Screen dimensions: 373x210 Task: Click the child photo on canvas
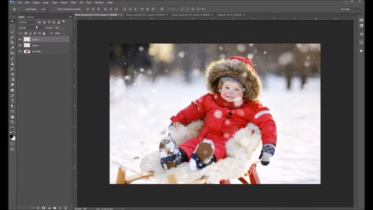tap(215, 114)
